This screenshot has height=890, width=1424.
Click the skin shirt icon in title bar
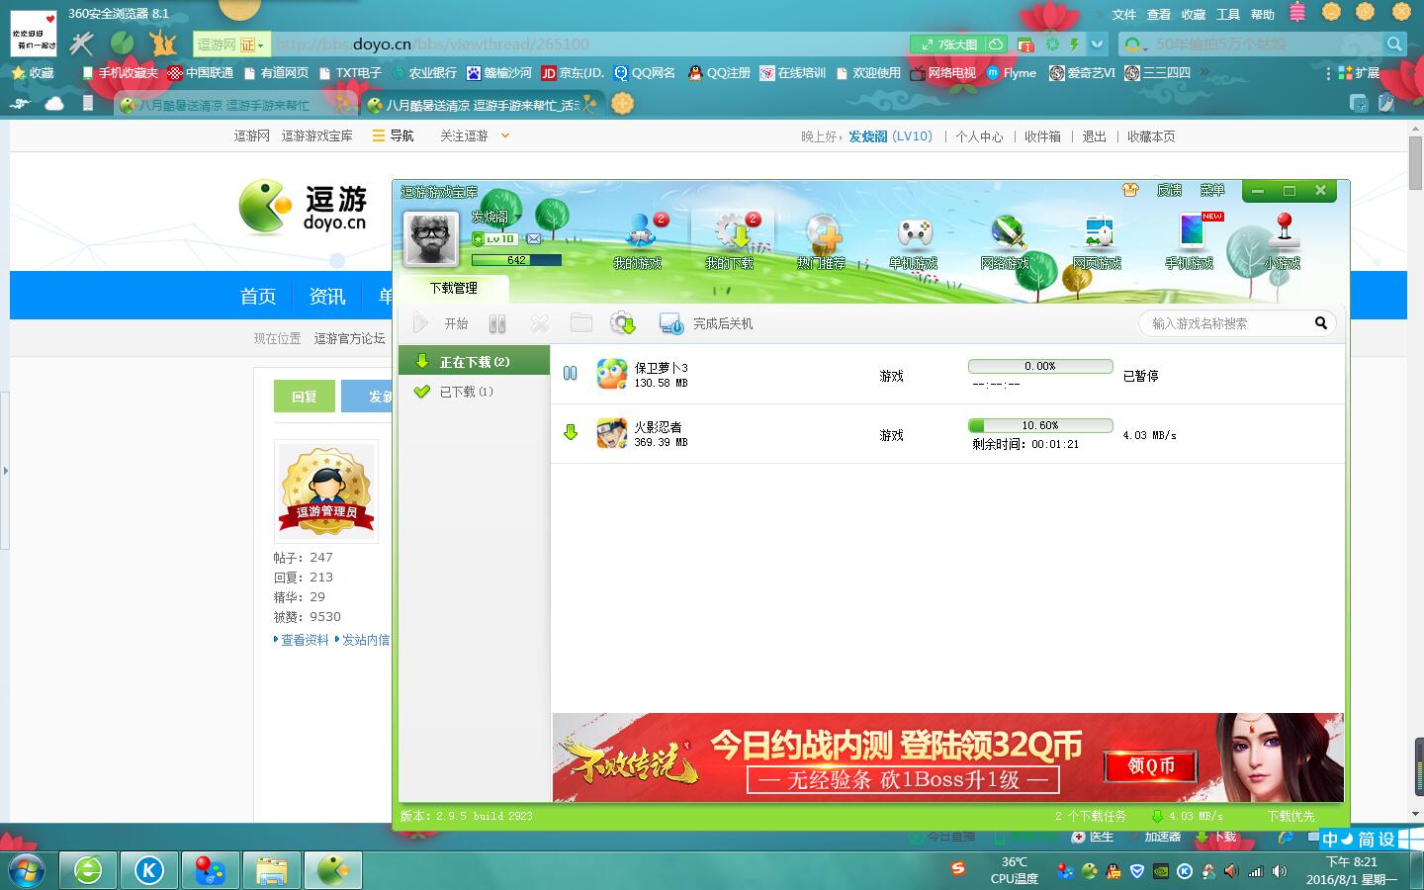(1130, 190)
